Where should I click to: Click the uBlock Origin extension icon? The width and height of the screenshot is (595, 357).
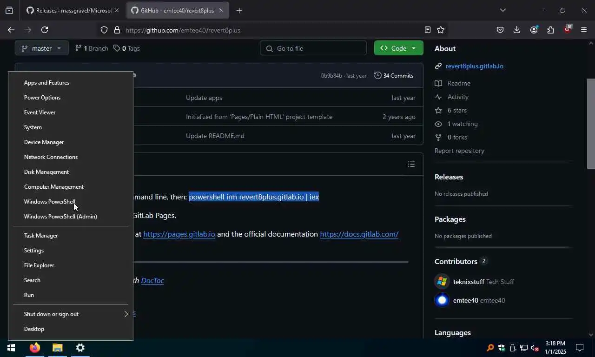tap(568, 29)
